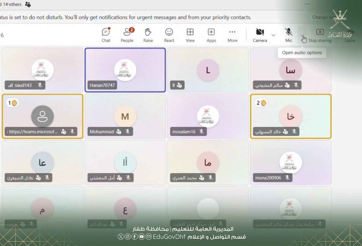Image resolution: width=362 pixels, height=246 pixels.
Task: Click the raised hand badge numbered 1
Action: [13, 103]
